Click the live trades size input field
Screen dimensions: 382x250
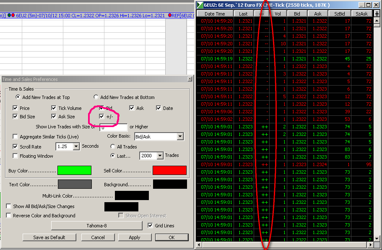tap(114, 127)
